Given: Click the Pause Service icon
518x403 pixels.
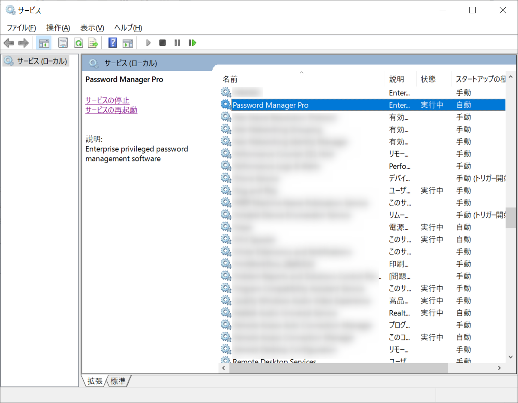Looking at the screenshot, I should pos(177,43).
